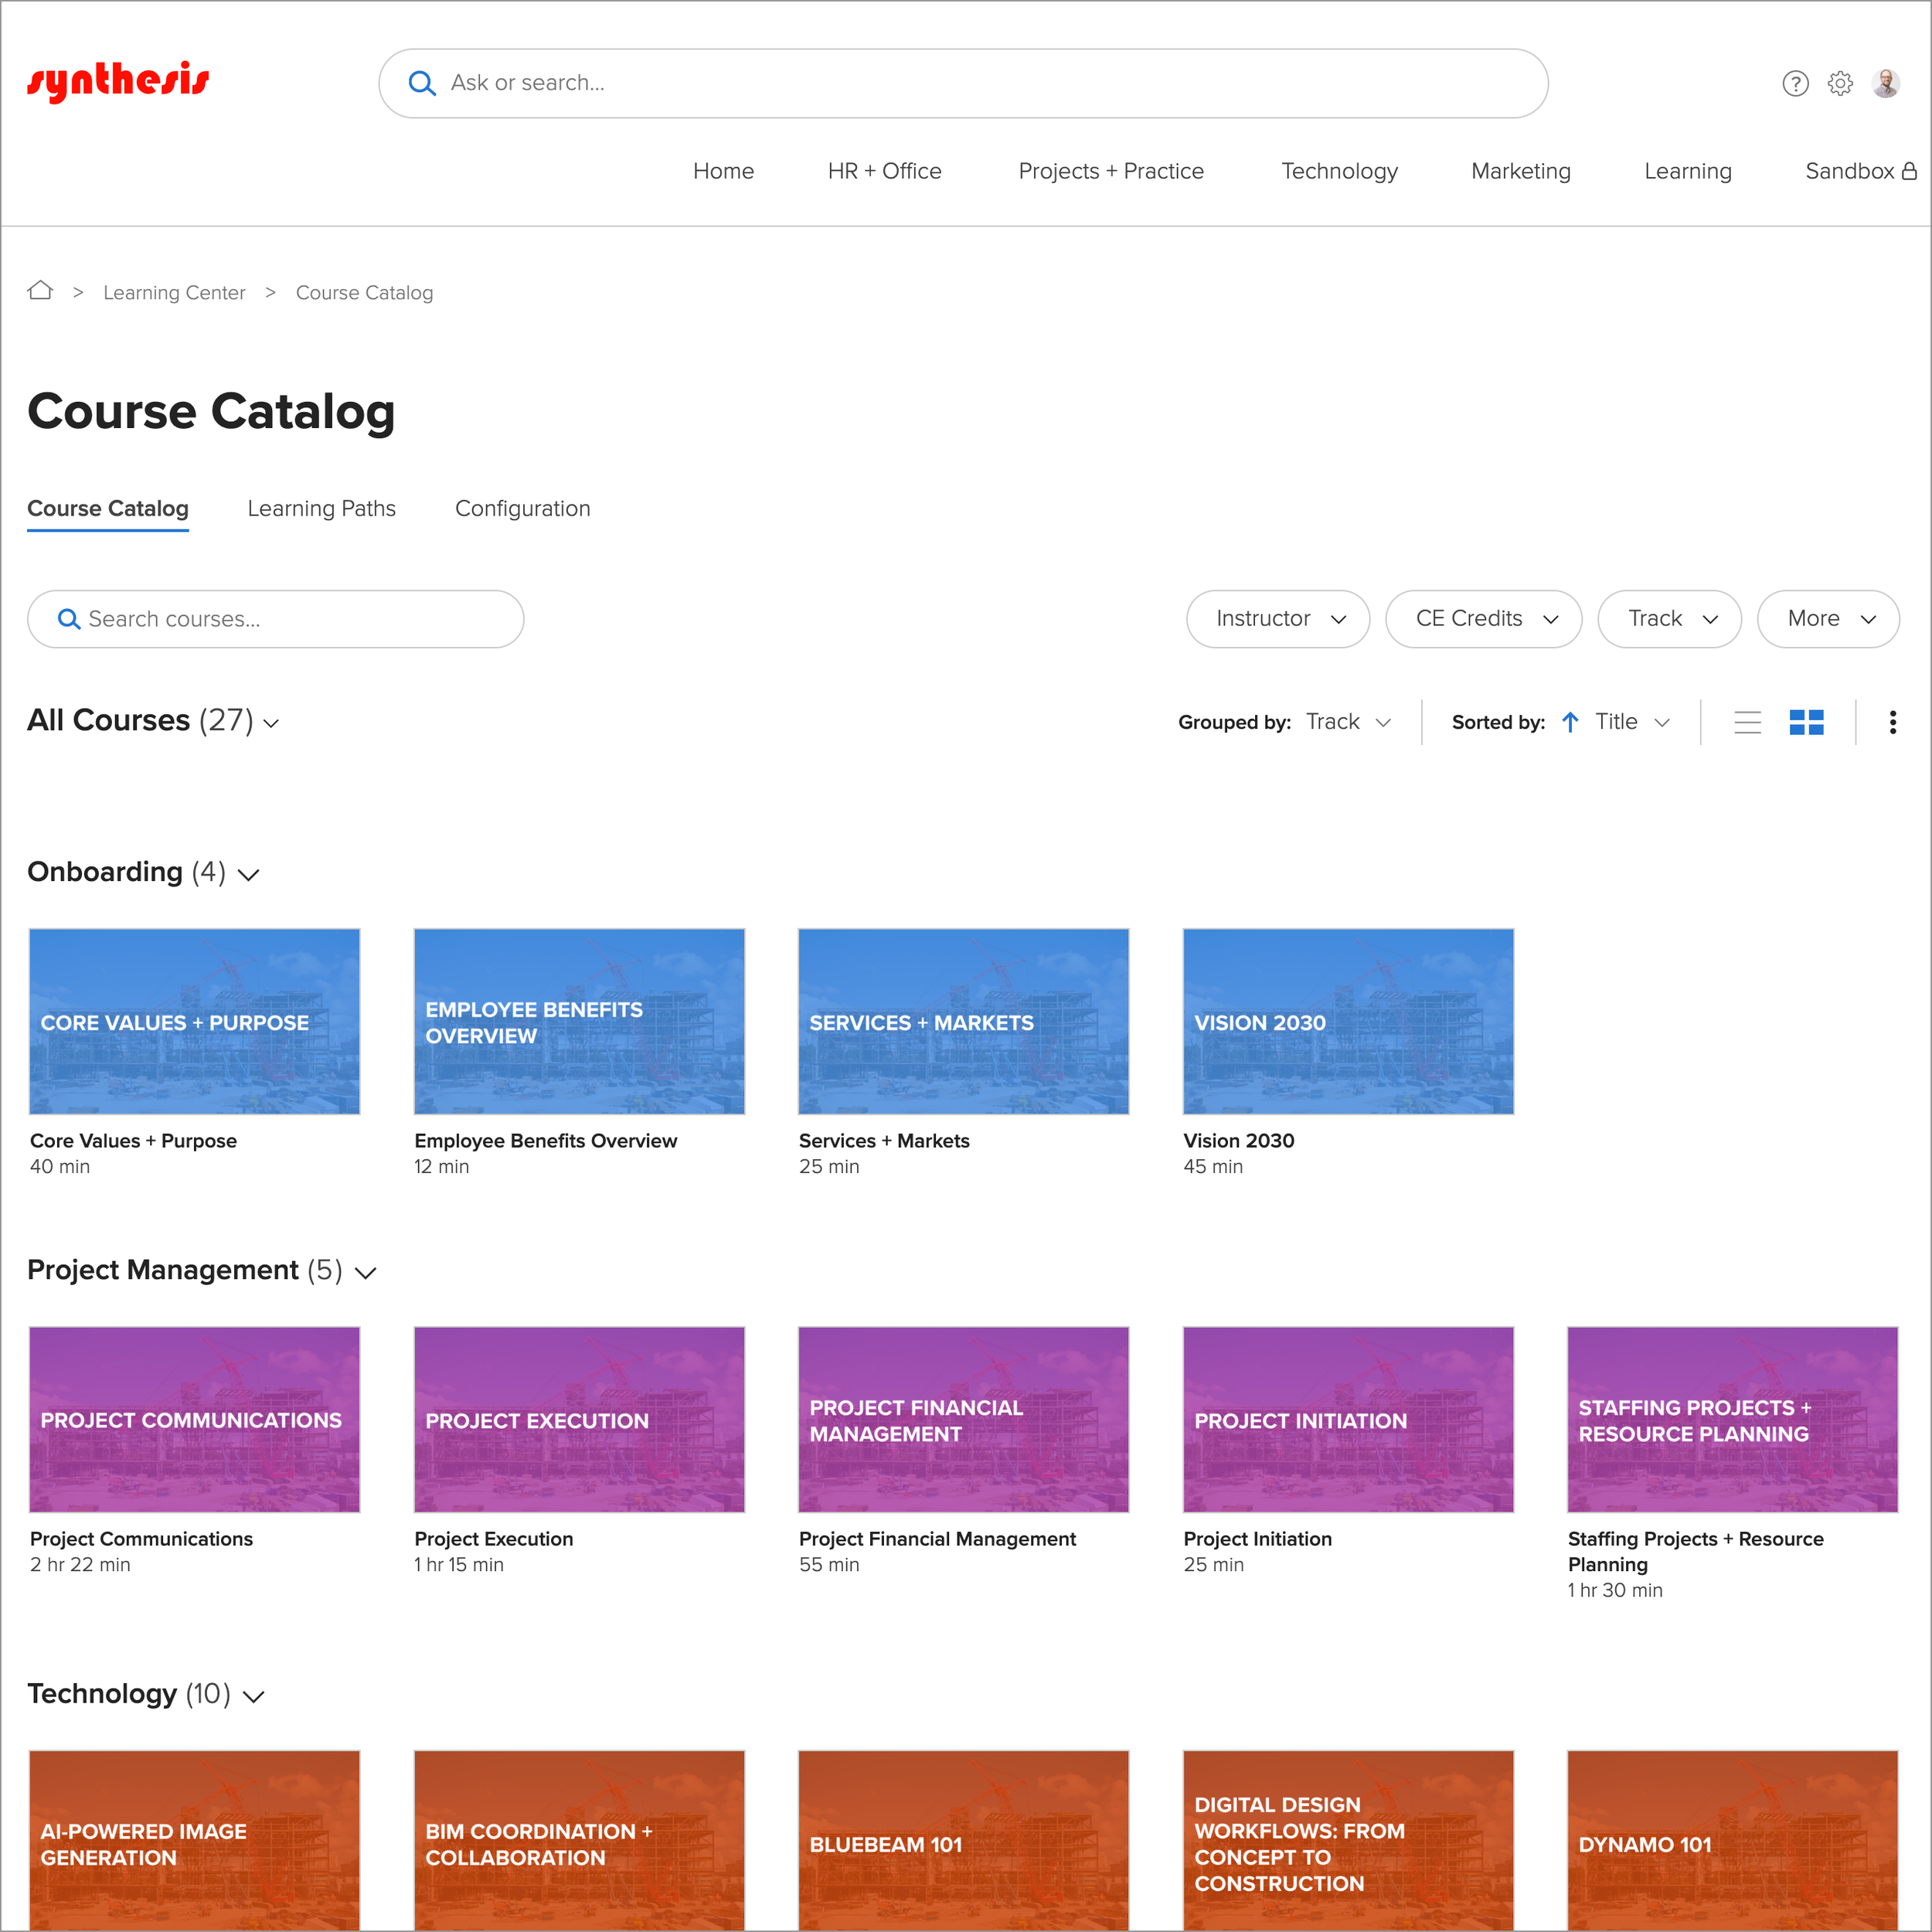Viewport: 1932px width, 1932px height.
Task: Go to Learning Center breadcrumb link
Action: tap(174, 293)
